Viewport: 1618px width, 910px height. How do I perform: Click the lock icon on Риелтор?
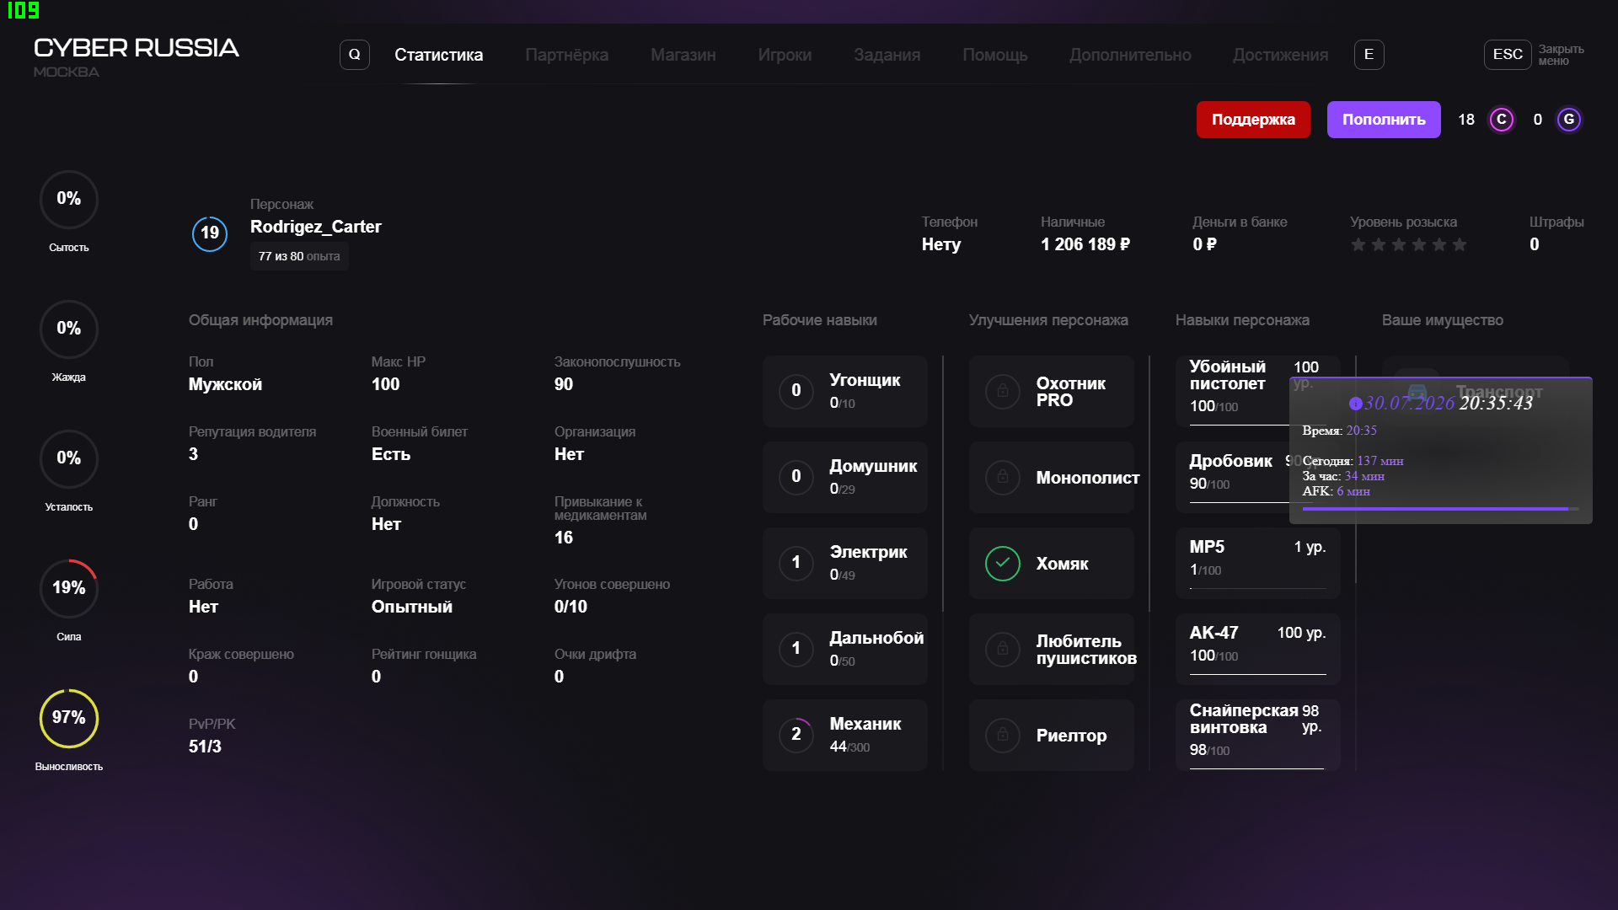tap(1003, 736)
